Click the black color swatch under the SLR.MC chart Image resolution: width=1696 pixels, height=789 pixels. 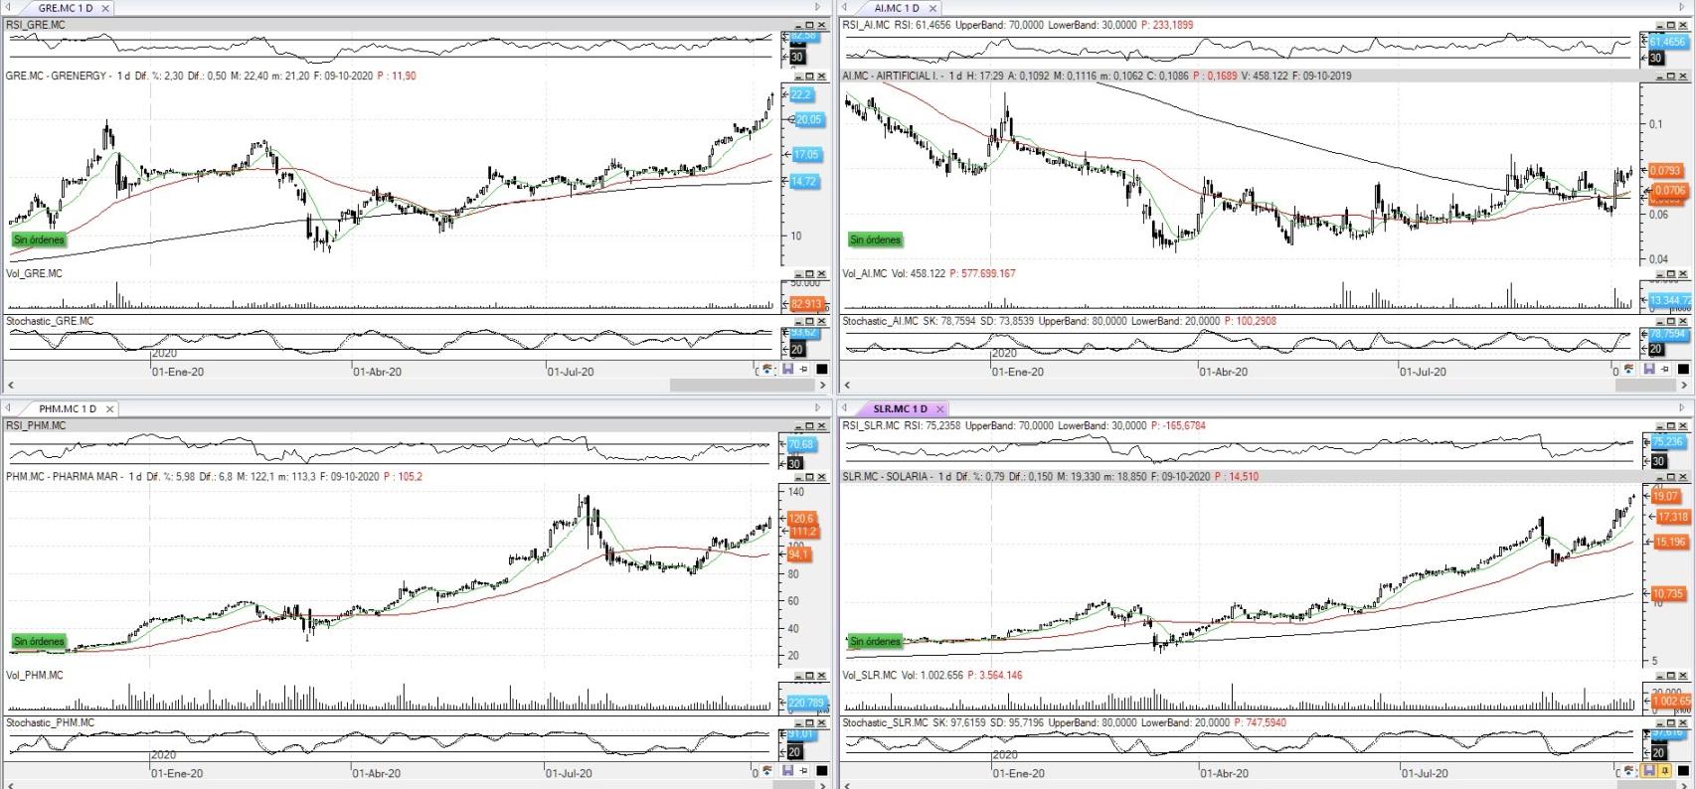1683,771
